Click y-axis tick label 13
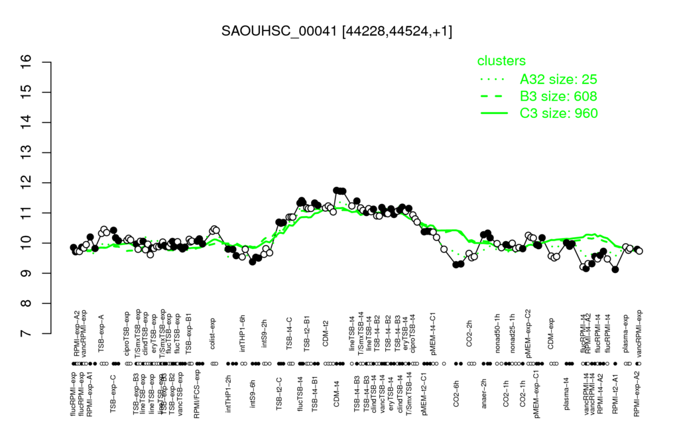This screenshot has height=424, width=679. pos(27,153)
